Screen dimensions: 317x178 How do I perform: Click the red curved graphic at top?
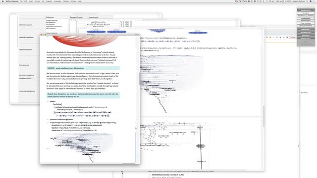pos(86,41)
